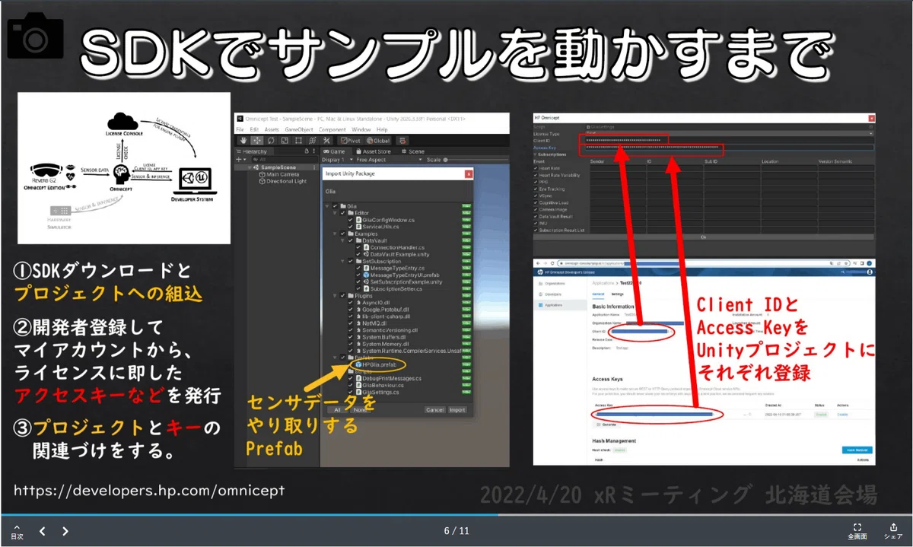Uncheck the Glia root folder checkbox
Viewport: 913px width, 547px height.
(335, 206)
